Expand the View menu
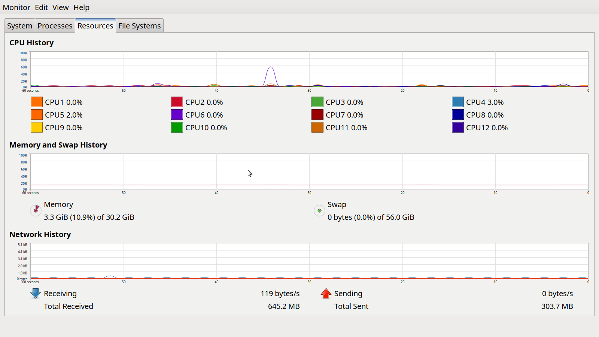 (x=60, y=7)
